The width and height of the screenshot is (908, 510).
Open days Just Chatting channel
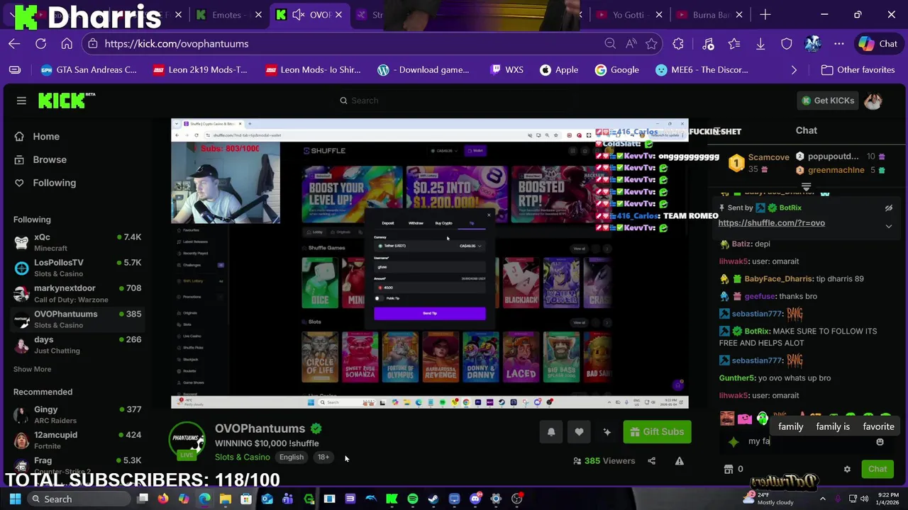tap(77, 345)
